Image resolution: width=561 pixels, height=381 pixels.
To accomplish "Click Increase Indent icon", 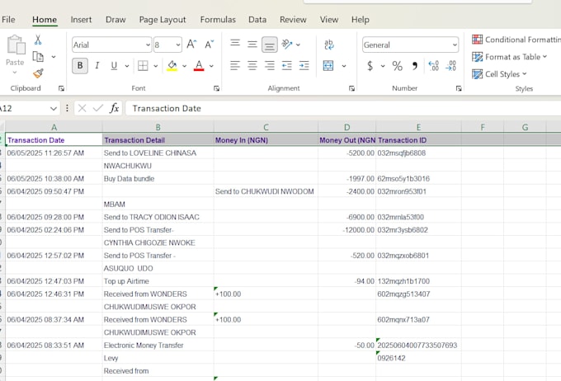I will [304, 66].
